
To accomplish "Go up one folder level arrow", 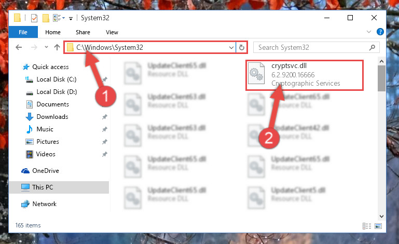I will (57, 47).
